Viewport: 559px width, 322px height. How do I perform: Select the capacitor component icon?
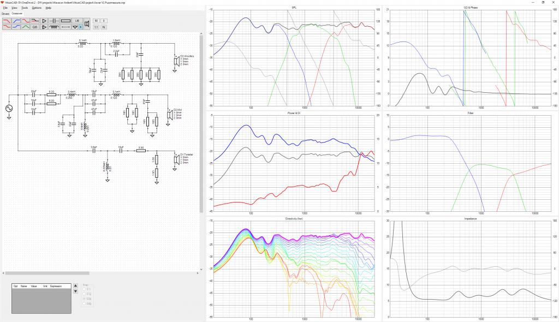pos(54,21)
